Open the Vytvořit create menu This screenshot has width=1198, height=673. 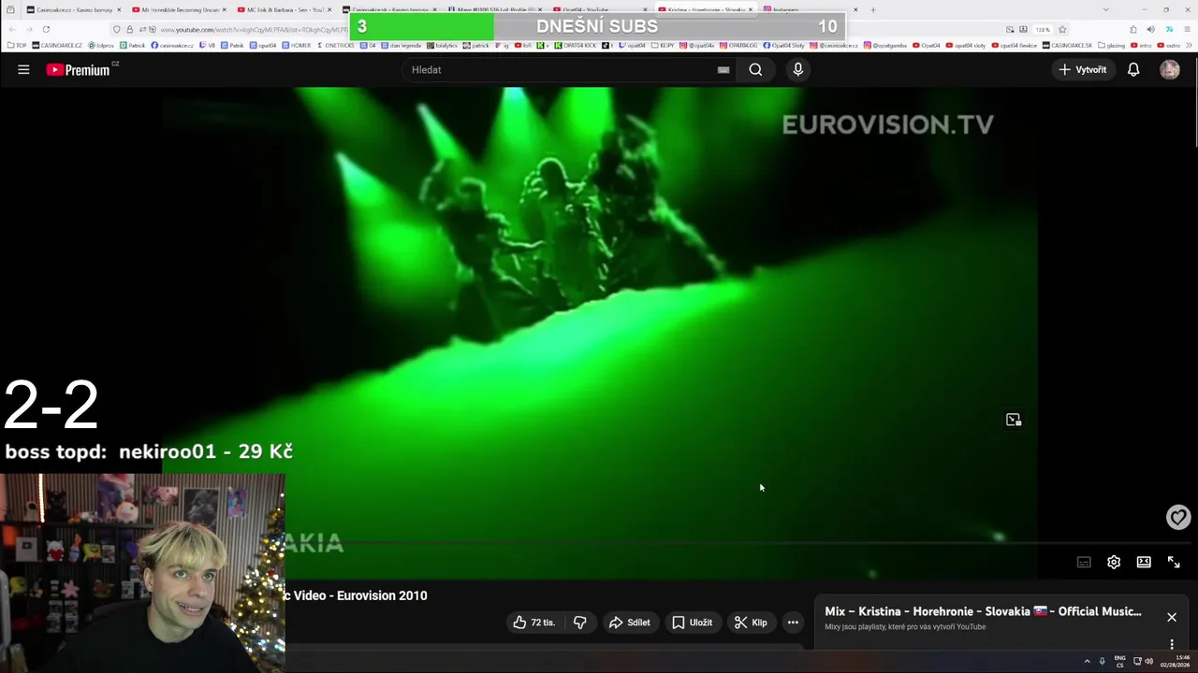click(1082, 69)
